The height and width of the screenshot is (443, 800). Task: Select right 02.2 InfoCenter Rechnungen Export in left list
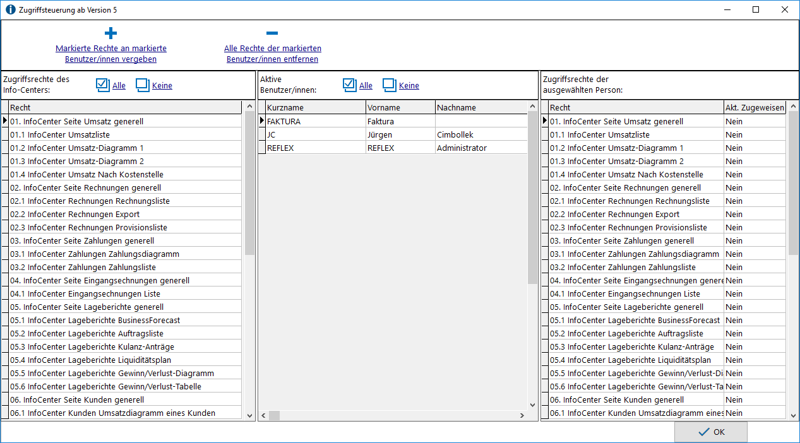click(x=125, y=214)
